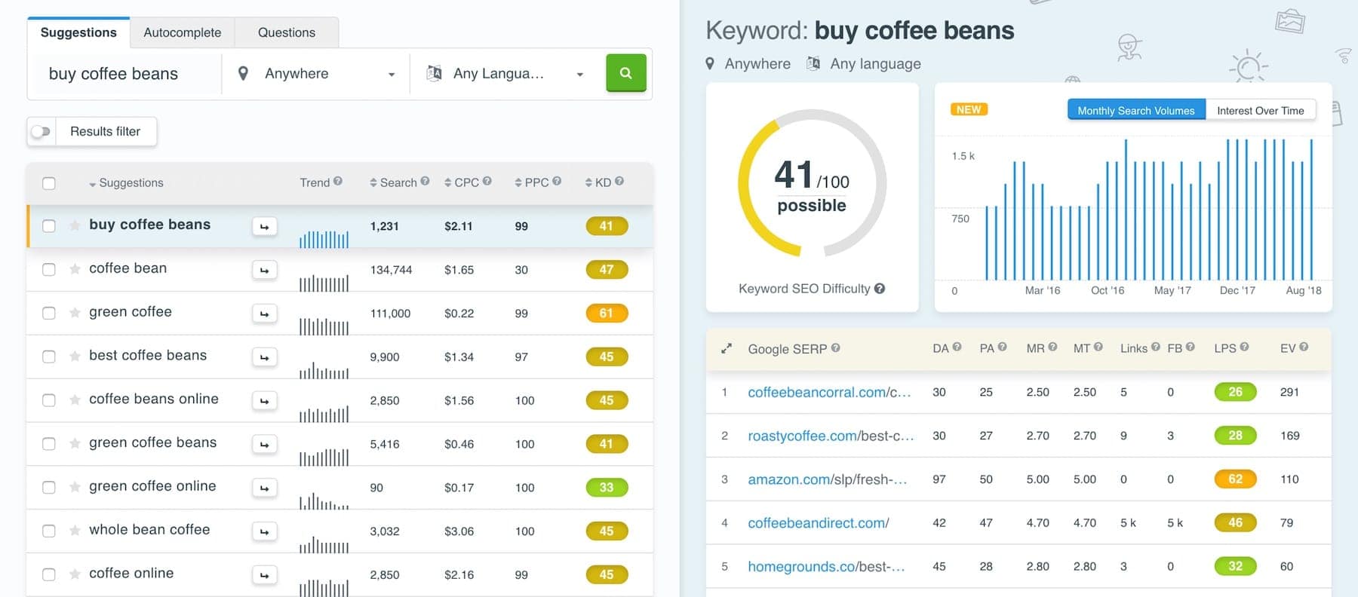Click the arrow icon for coffee beans online
The image size is (1358, 597).
(264, 401)
